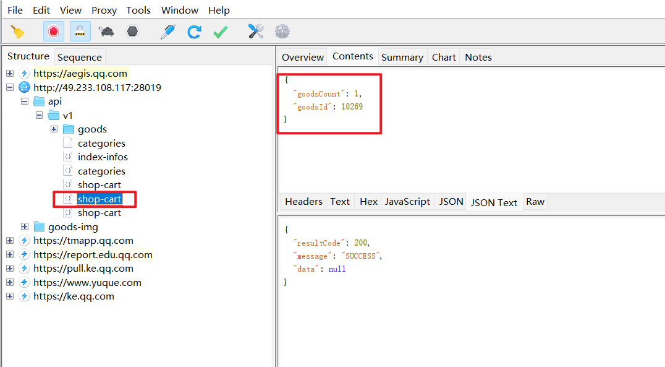Viewport: 665px width, 367px height.
Task: Select the JavaScript response tab
Action: click(x=407, y=201)
